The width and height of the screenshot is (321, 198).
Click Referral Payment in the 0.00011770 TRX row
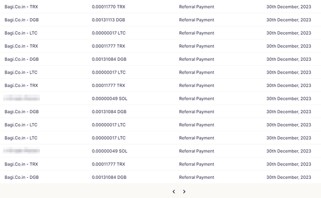tap(196, 7)
